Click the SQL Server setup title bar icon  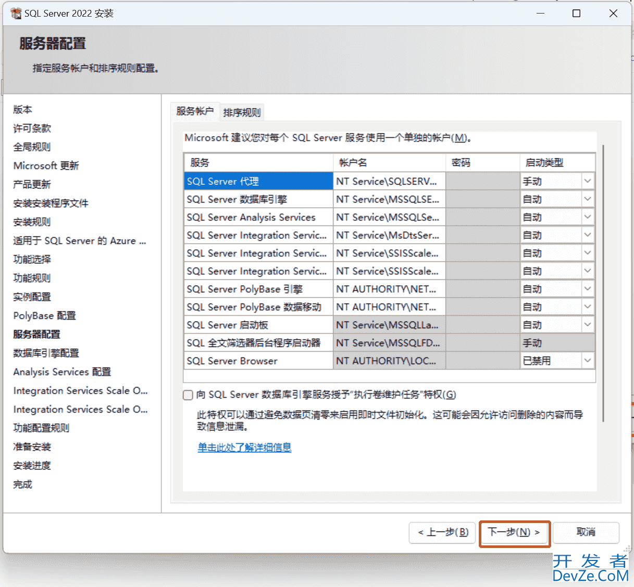[16, 13]
